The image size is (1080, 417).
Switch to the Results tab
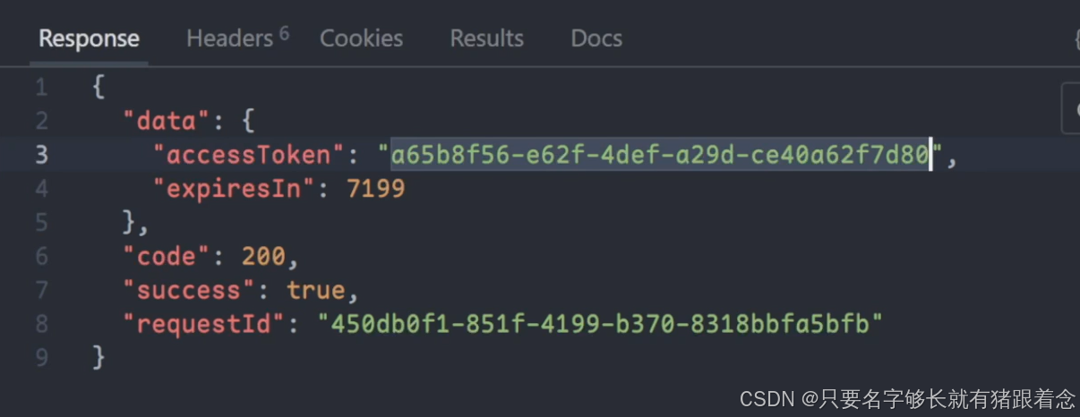point(486,38)
